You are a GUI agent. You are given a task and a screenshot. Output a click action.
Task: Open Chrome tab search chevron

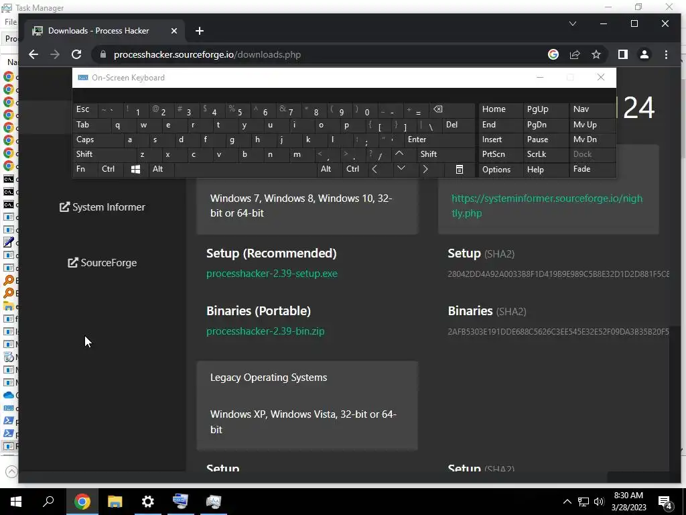point(572,23)
